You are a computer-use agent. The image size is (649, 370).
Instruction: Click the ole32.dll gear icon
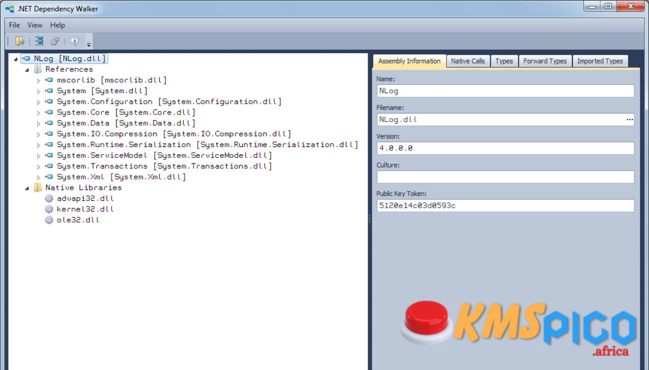pyautogui.click(x=49, y=220)
